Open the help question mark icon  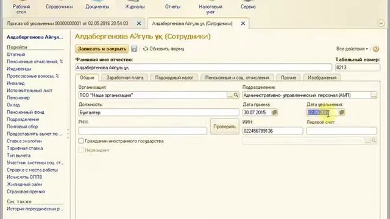(x=376, y=49)
